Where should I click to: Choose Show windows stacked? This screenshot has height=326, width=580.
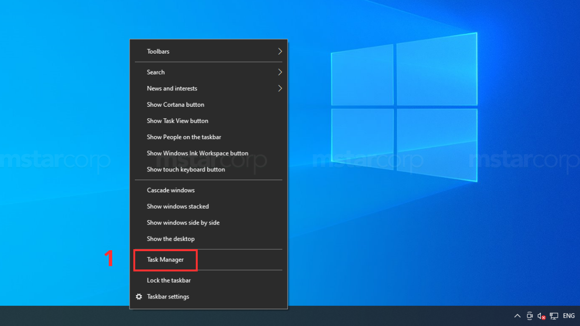pyautogui.click(x=208, y=206)
